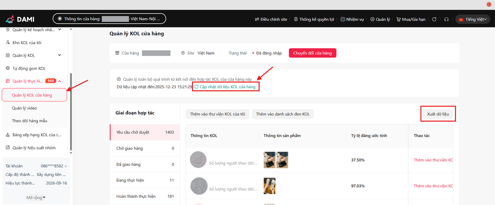Click Chuyển đổi cửa hàng button
This screenshot has height=205, width=495.
312,53
